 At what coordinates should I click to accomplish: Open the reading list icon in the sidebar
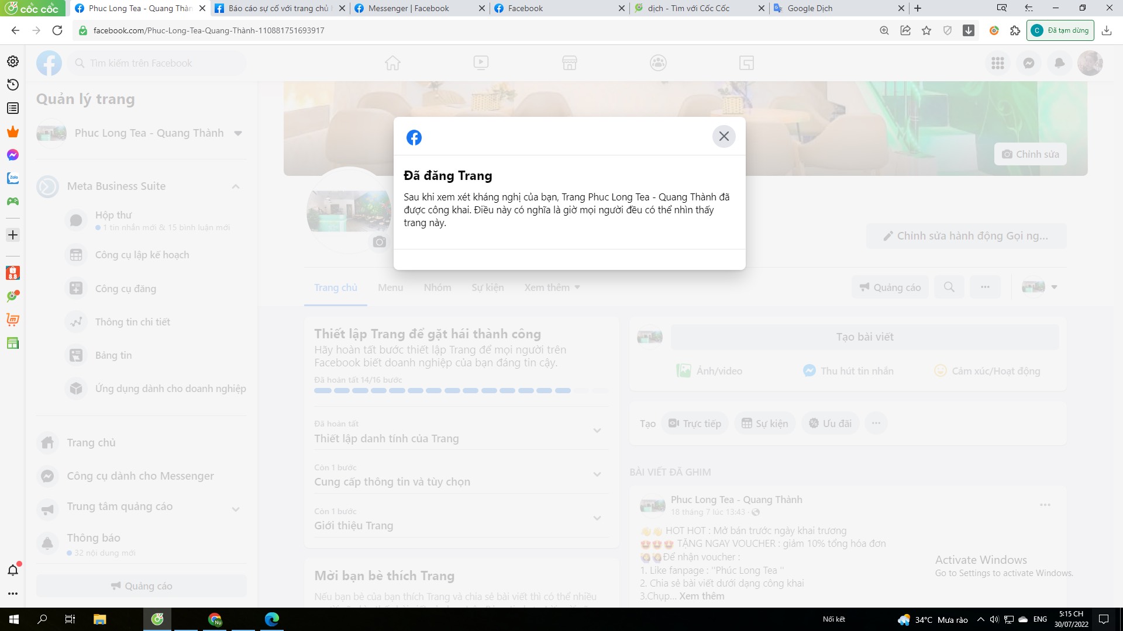pyautogui.click(x=13, y=108)
